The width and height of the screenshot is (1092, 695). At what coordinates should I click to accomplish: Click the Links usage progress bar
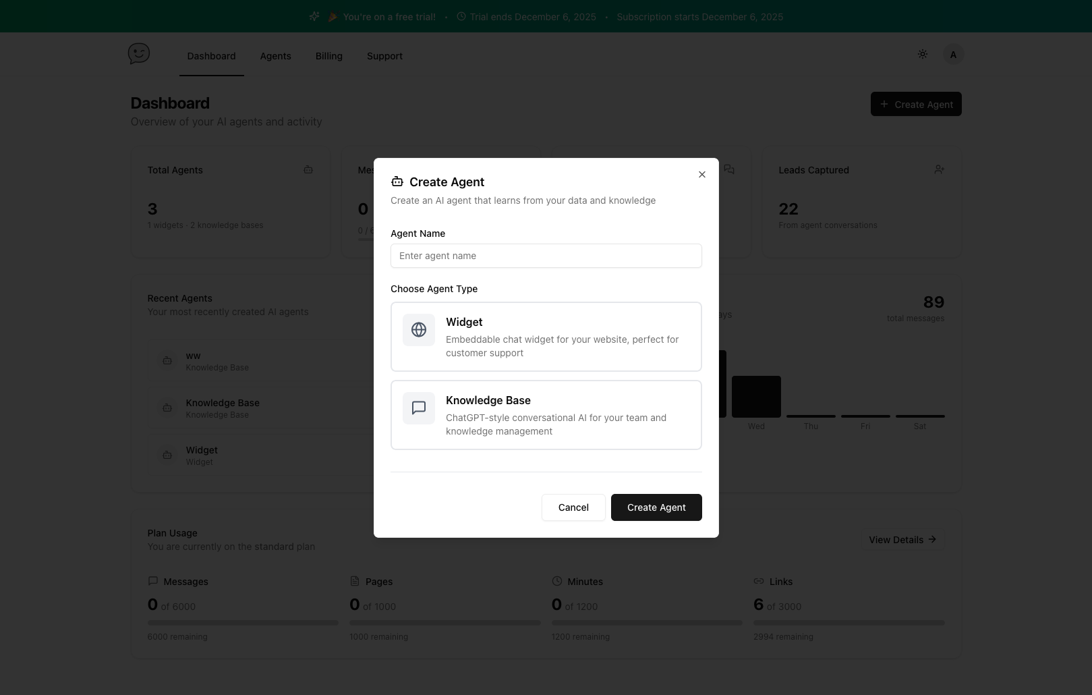click(849, 623)
